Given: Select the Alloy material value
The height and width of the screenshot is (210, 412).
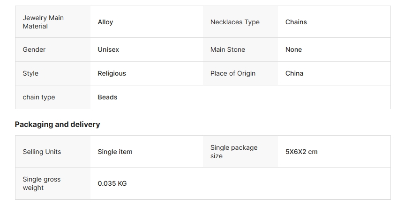Looking at the screenshot, I should 105,22.
